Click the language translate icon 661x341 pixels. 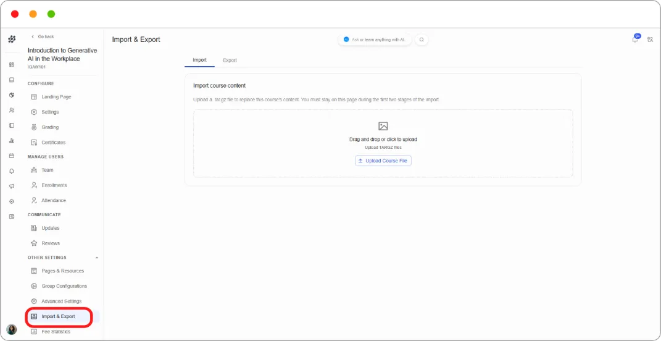pos(650,40)
